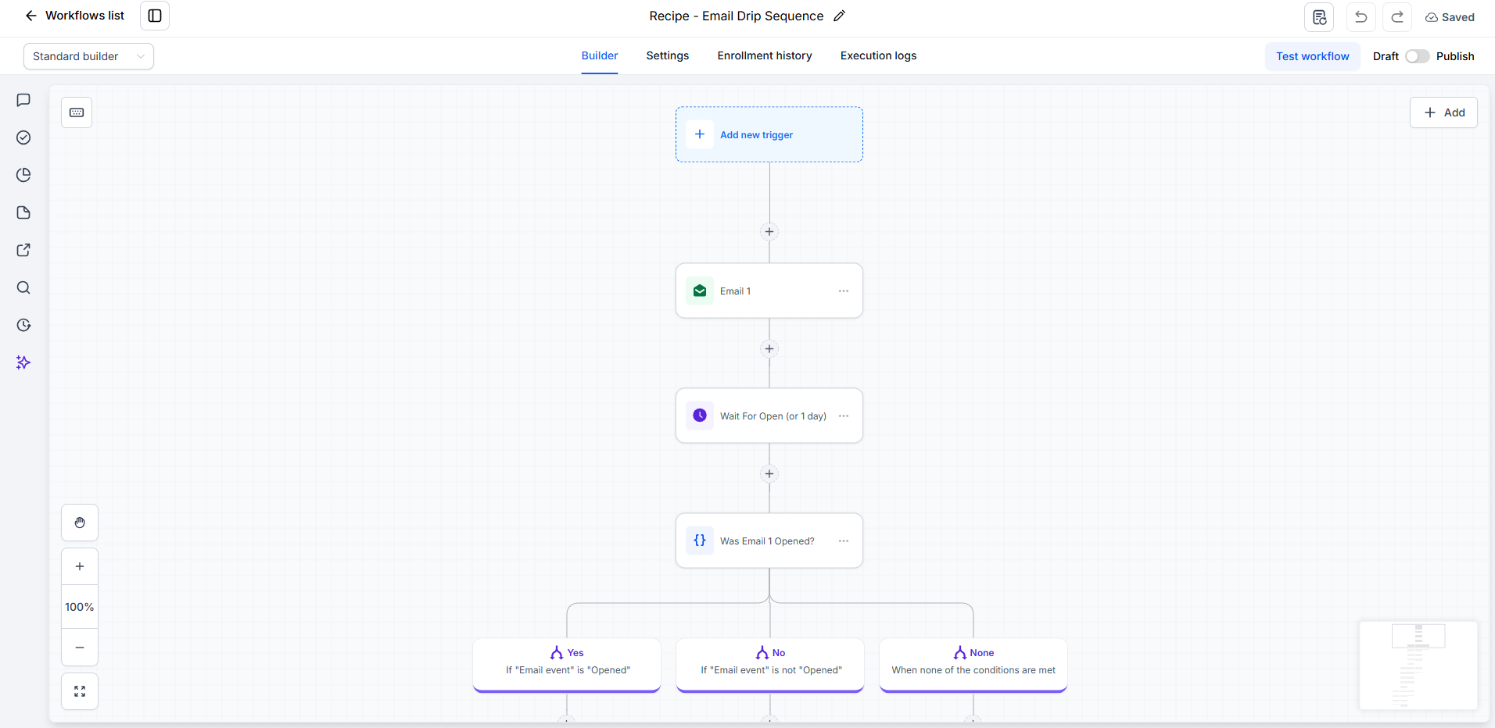Open Email 1 node options menu

[x=844, y=291]
